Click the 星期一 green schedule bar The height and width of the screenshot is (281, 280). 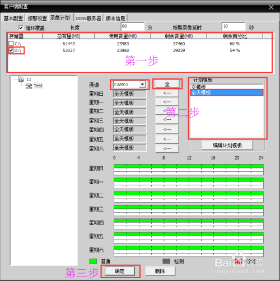(x=189, y=180)
